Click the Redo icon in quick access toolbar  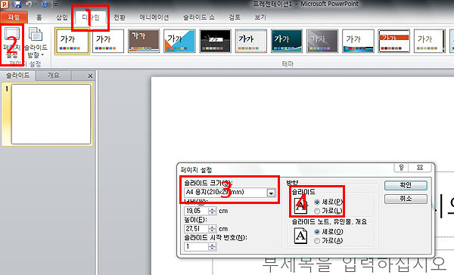45,5
